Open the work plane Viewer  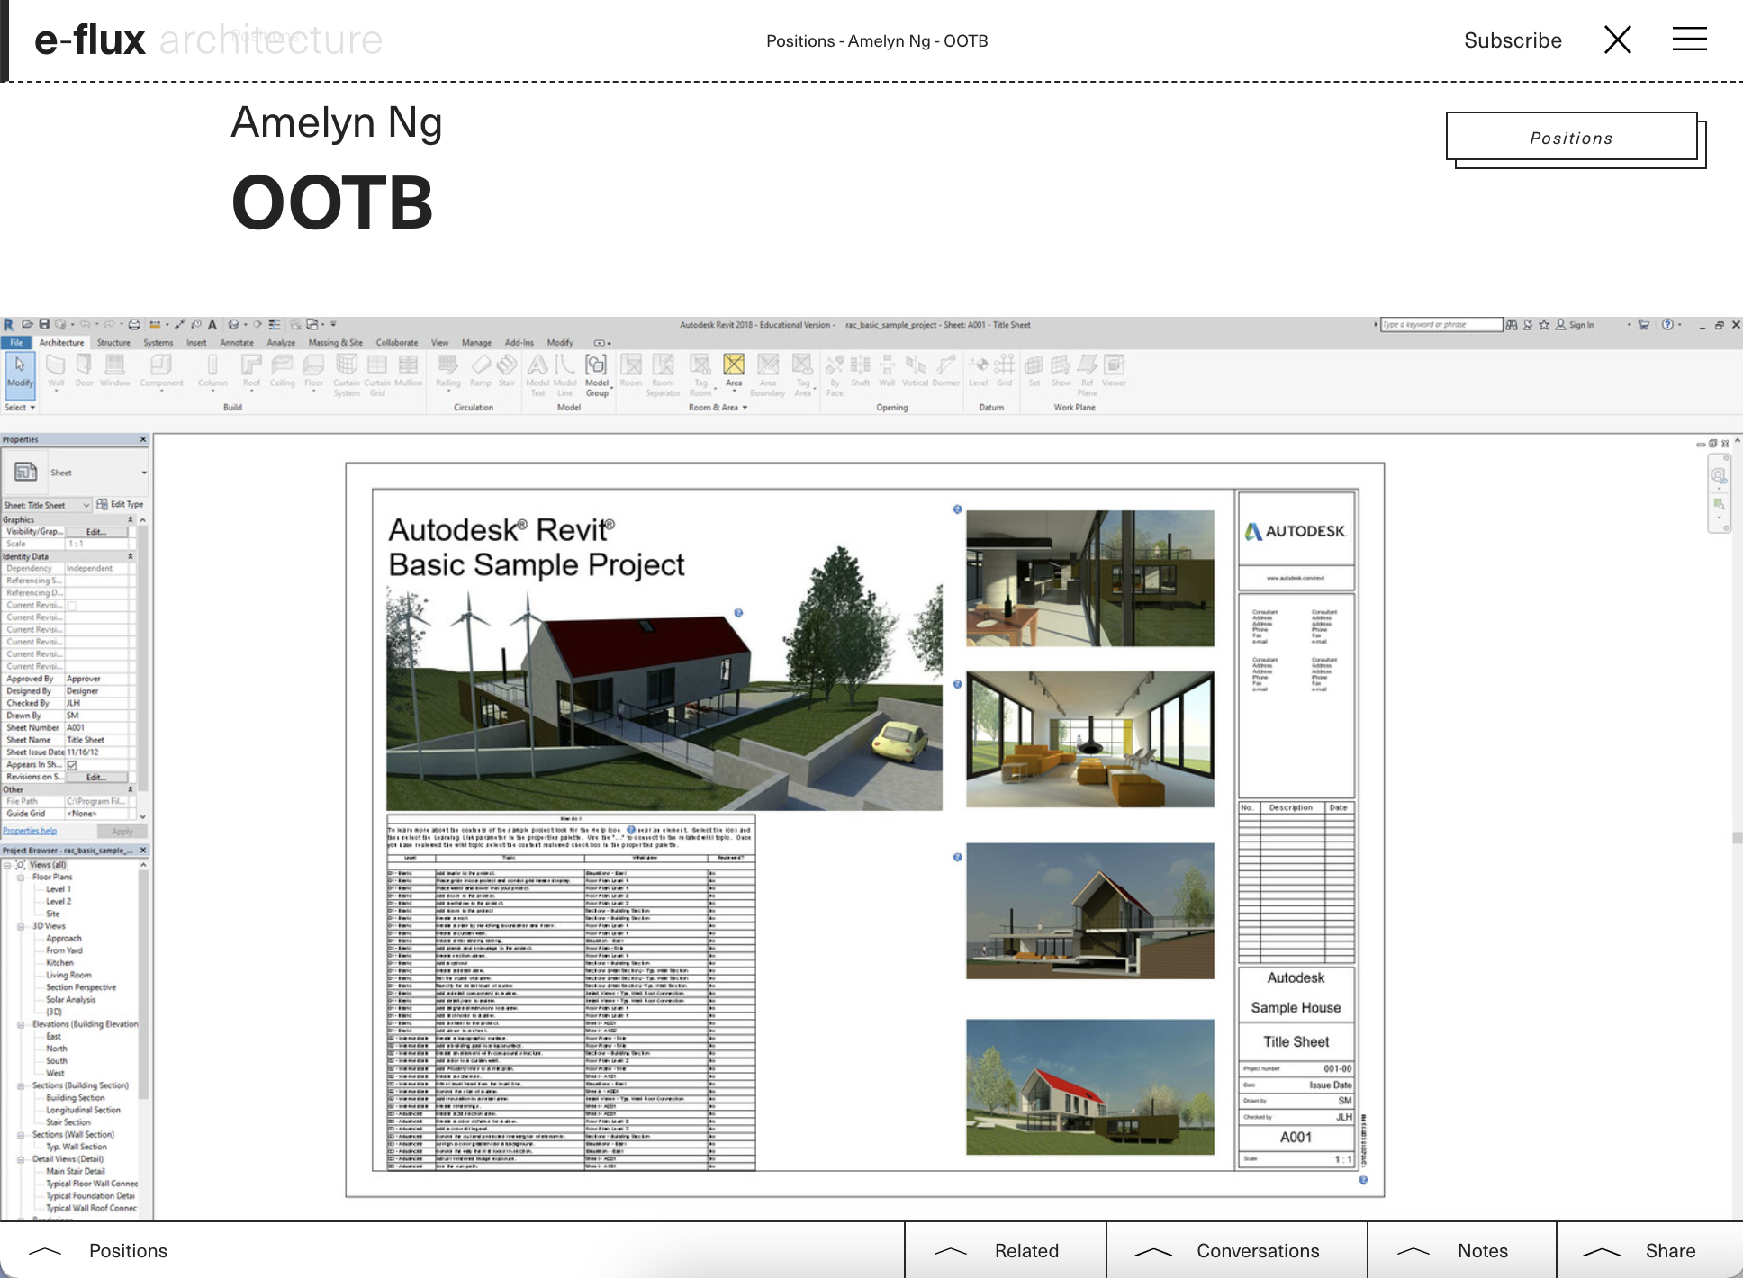1115,371
